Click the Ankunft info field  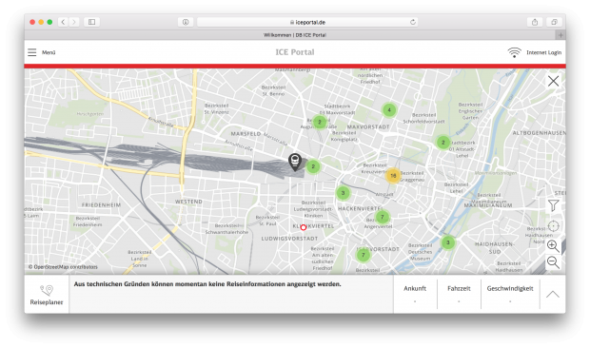click(415, 294)
